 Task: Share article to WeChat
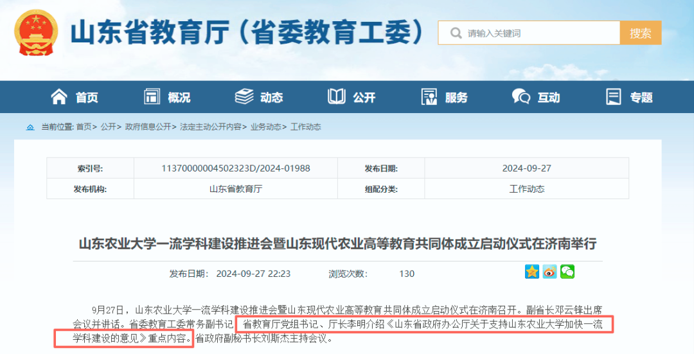point(567,272)
